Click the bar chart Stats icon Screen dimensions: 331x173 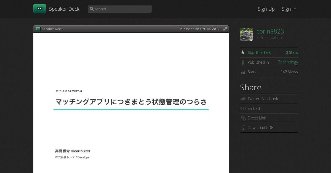click(243, 72)
